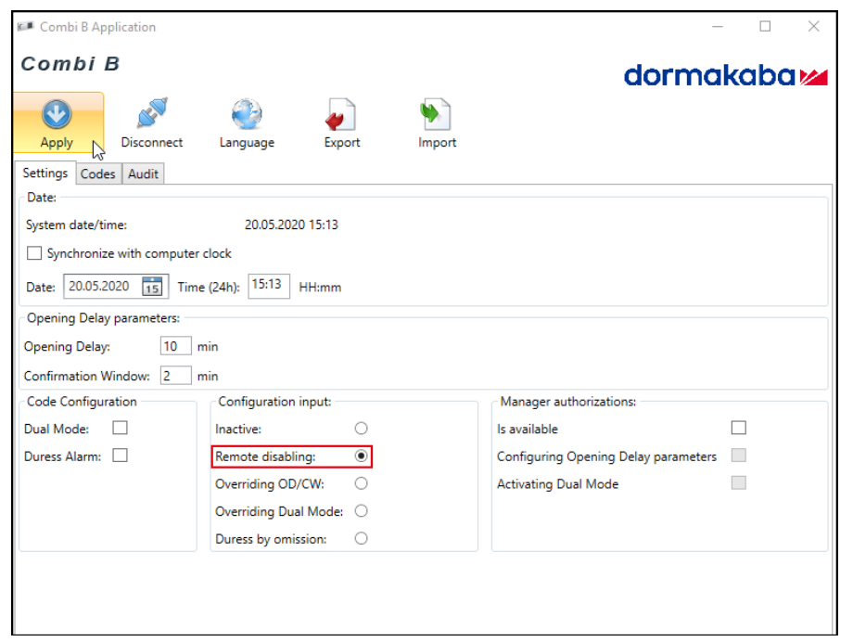Open the Audit tab
Viewport: 853px width, 642px height.
[x=143, y=173]
